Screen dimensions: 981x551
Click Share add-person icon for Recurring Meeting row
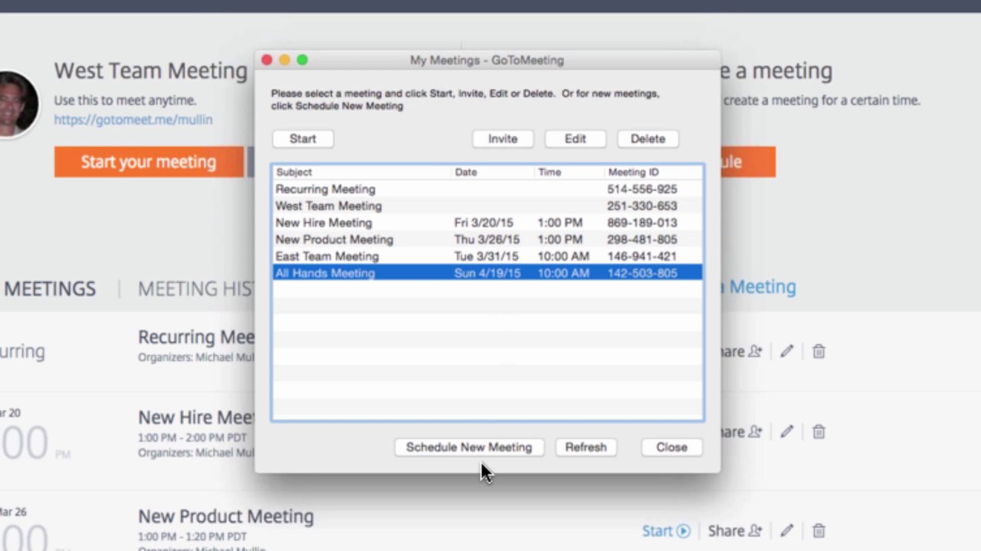point(755,351)
